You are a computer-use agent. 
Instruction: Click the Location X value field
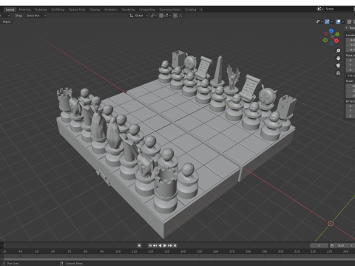click(351, 40)
